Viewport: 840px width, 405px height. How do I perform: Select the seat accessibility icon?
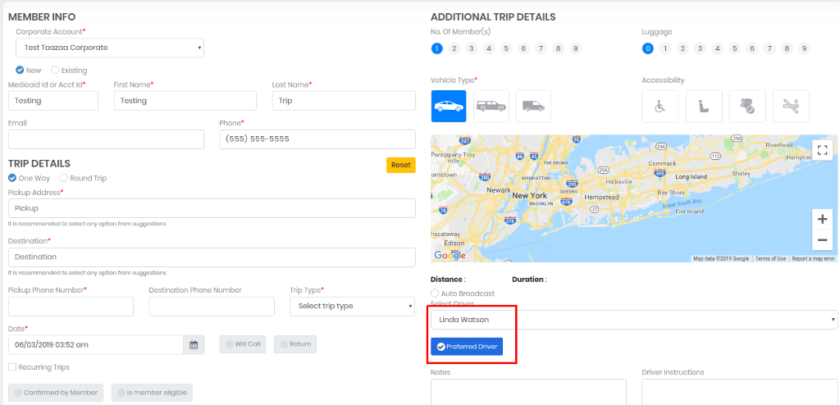704,106
